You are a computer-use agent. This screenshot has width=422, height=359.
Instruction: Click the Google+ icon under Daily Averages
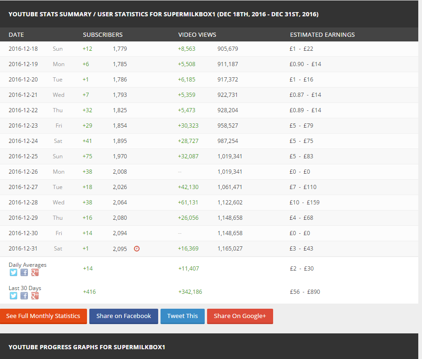click(x=35, y=272)
